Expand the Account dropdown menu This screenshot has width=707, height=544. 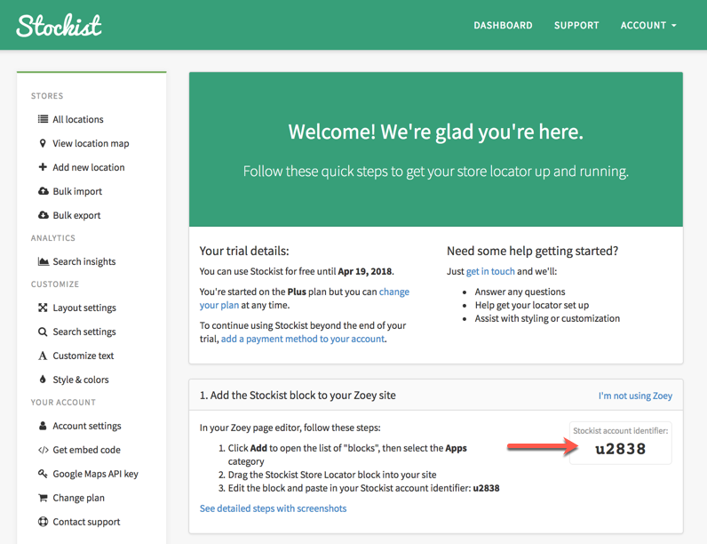648,25
